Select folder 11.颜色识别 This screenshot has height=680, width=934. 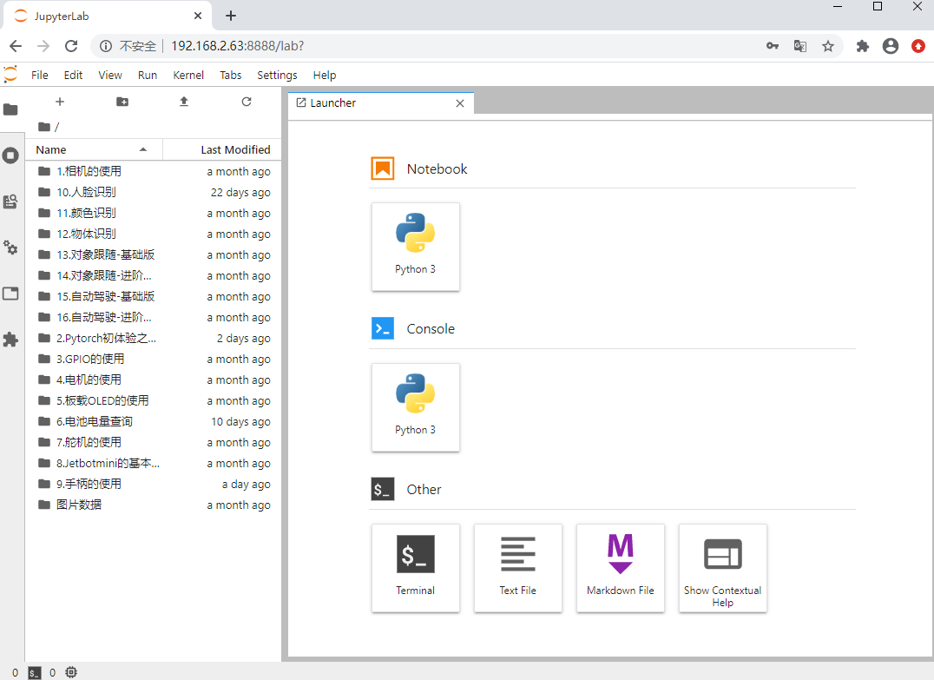pyautogui.click(x=154, y=214)
